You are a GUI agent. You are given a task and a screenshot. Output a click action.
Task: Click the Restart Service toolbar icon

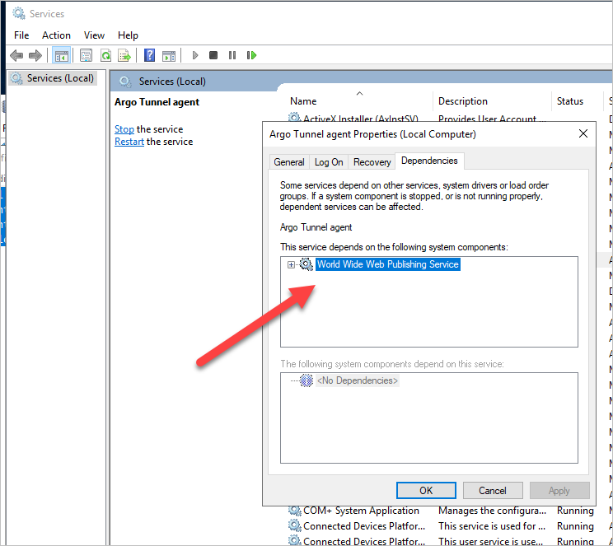251,55
